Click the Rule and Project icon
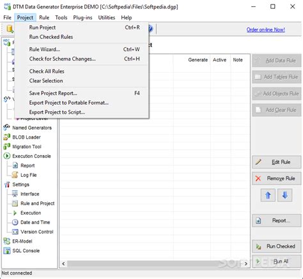Viewport: 303px width, 279px height. [15, 203]
